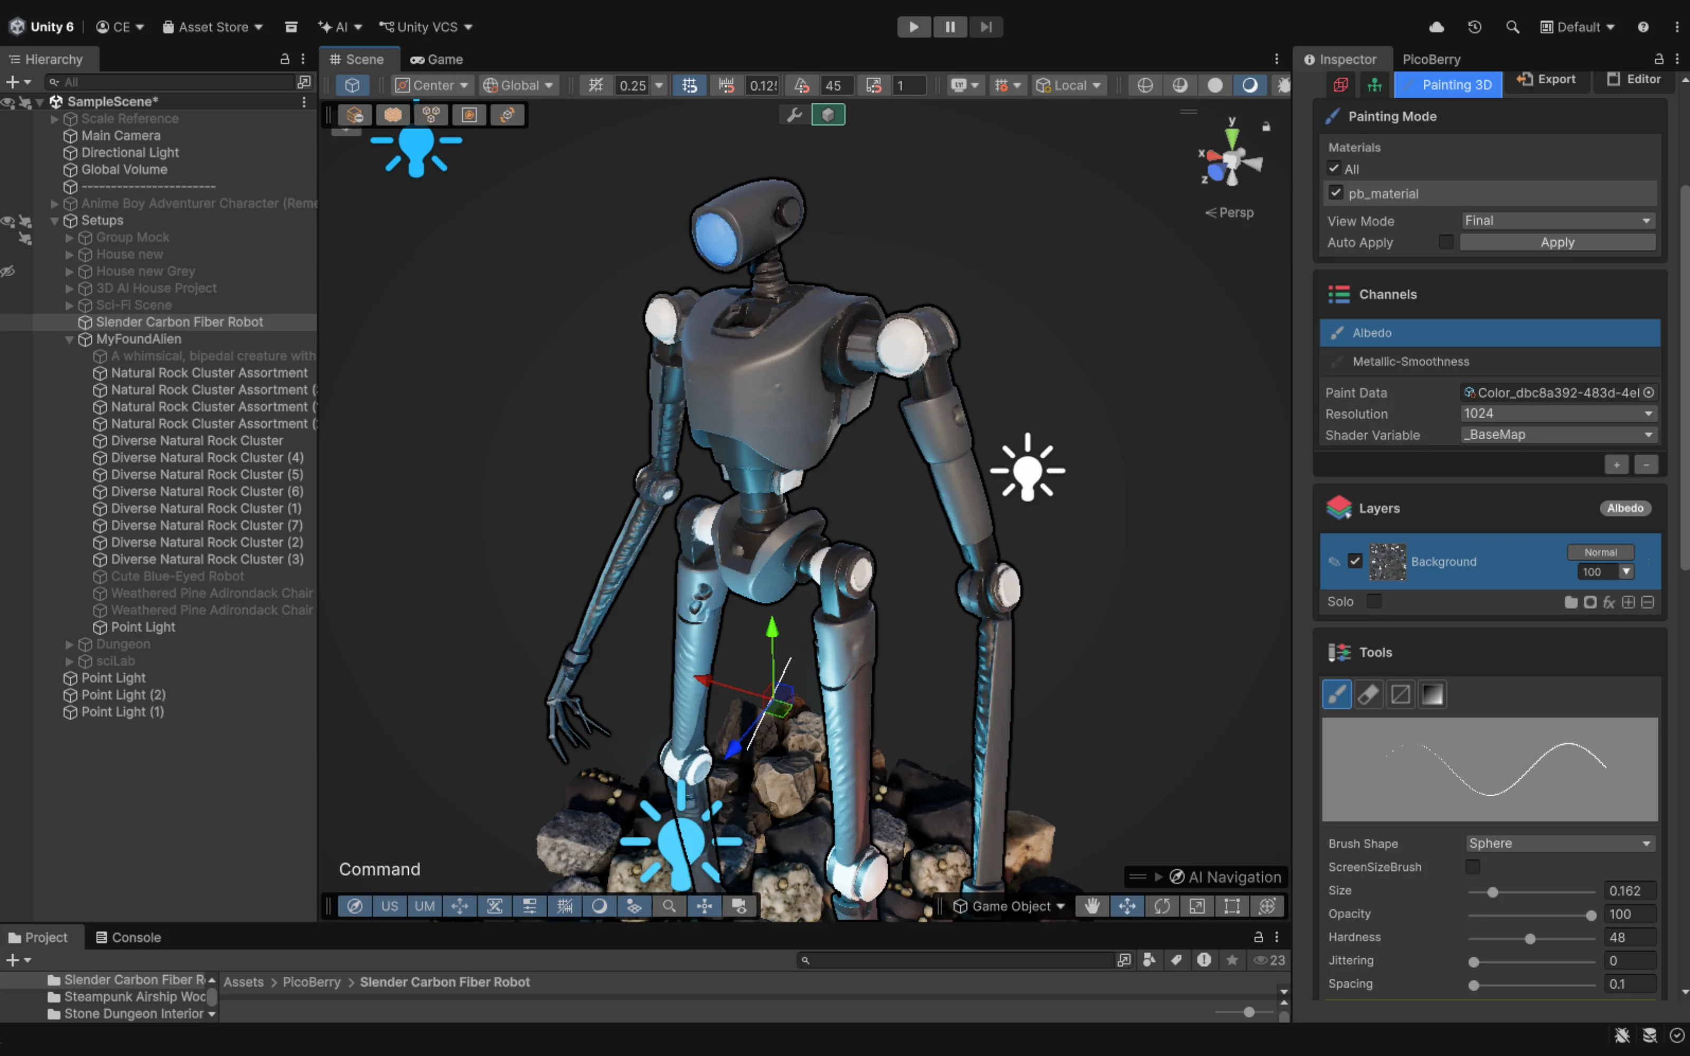Click the Step forward button
Viewport: 1690px width, 1056px height.
click(x=986, y=26)
